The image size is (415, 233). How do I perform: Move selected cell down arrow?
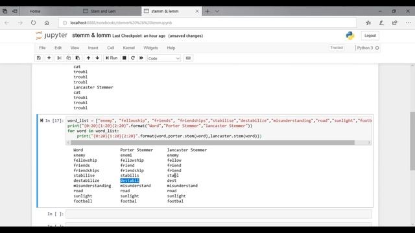(97, 58)
